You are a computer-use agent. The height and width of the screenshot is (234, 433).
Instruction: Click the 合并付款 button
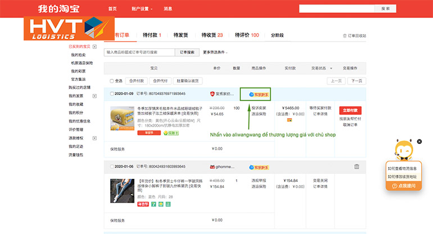(137, 81)
